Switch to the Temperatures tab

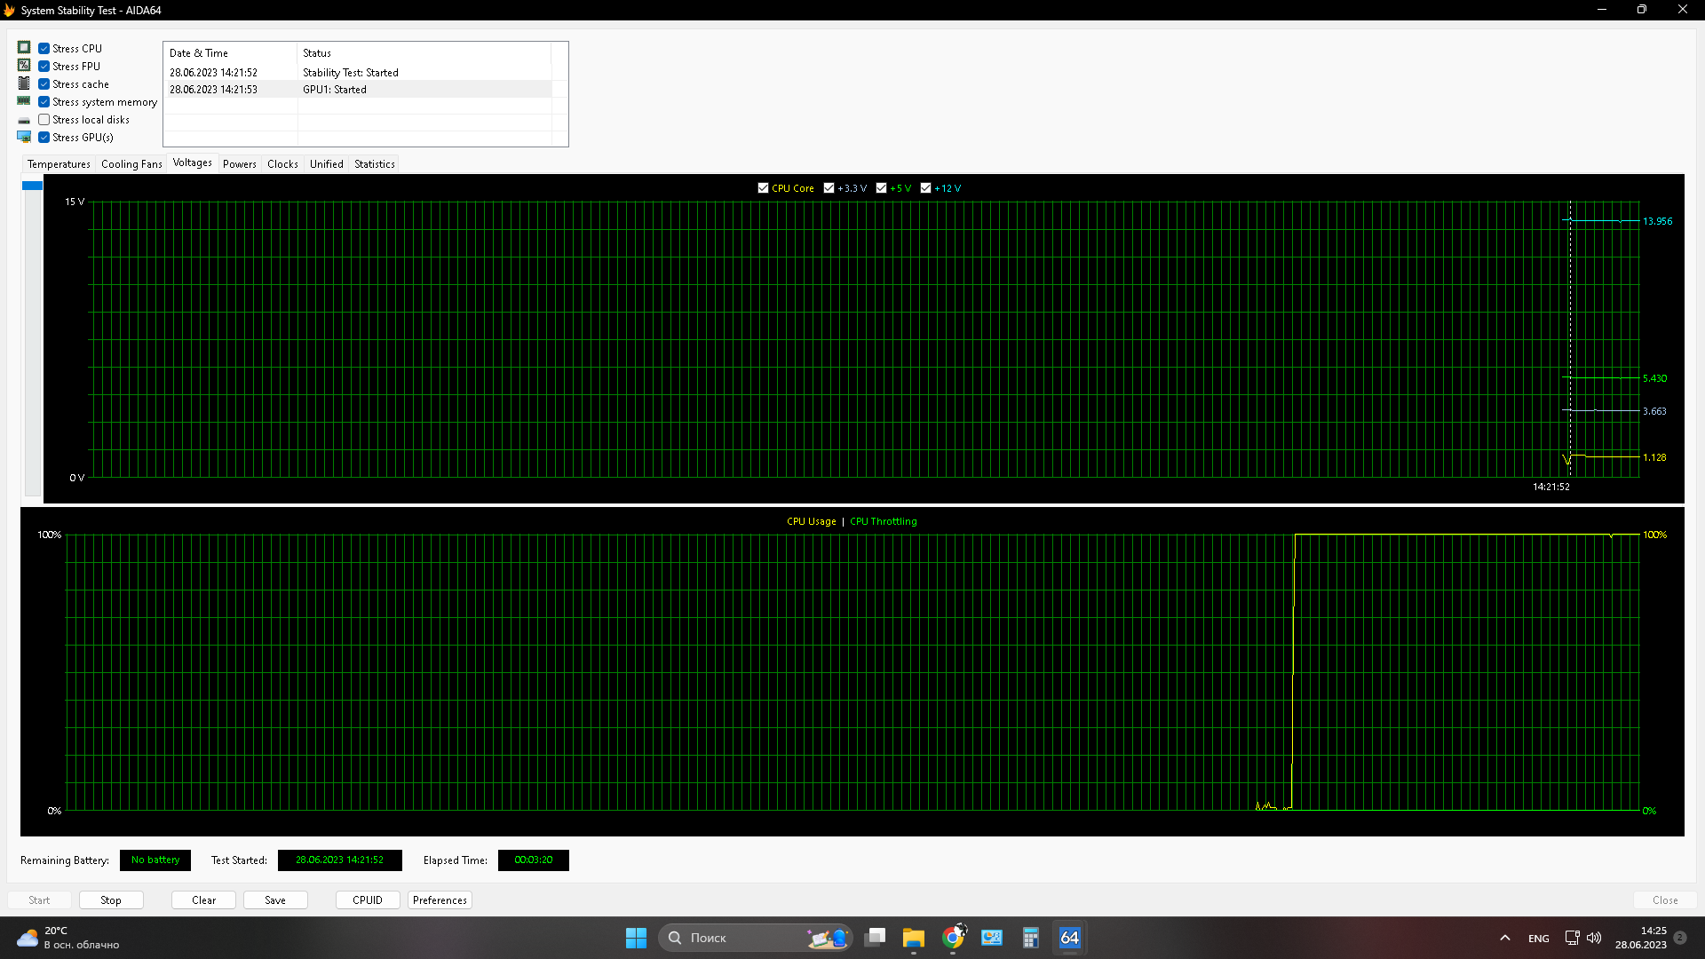pyautogui.click(x=59, y=164)
